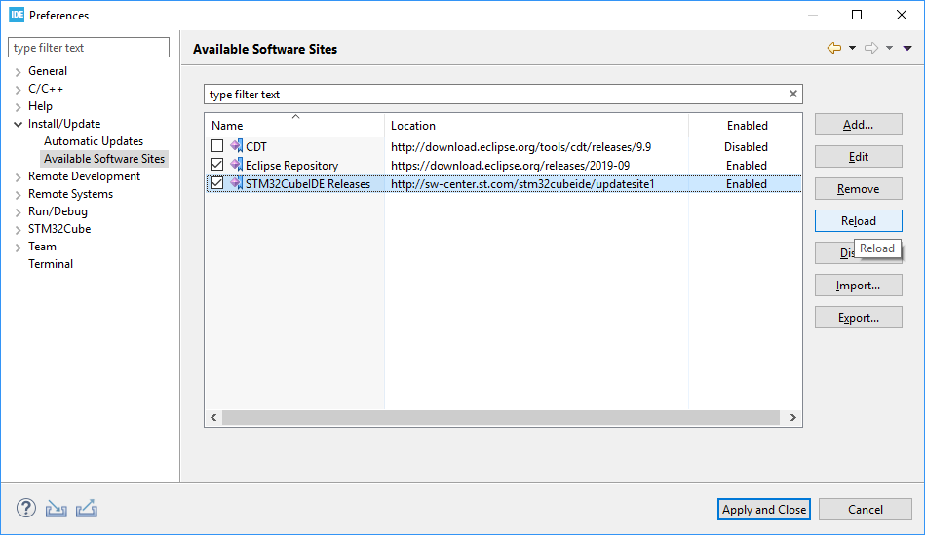Click the CDT releases/9.9 location URL
This screenshot has width=925, height=535.
pos(520,146)
